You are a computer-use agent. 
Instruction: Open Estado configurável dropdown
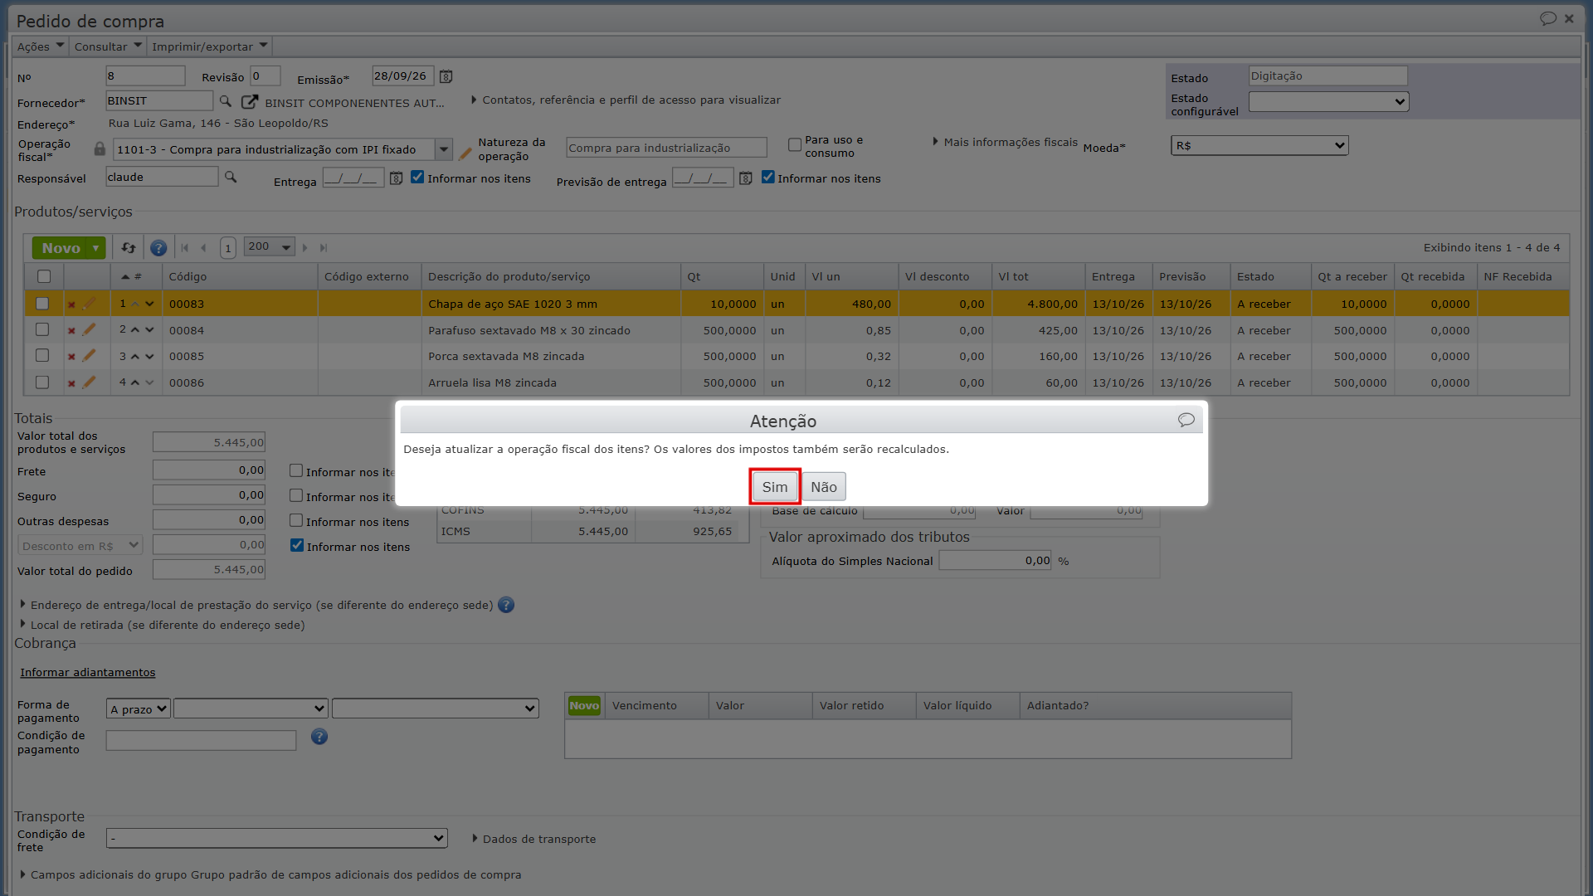point(1328,101)
